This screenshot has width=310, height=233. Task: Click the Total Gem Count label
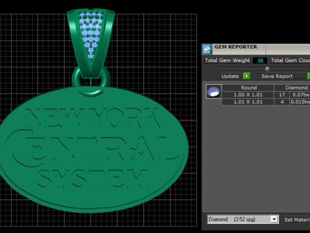click(x=290, y=60)
